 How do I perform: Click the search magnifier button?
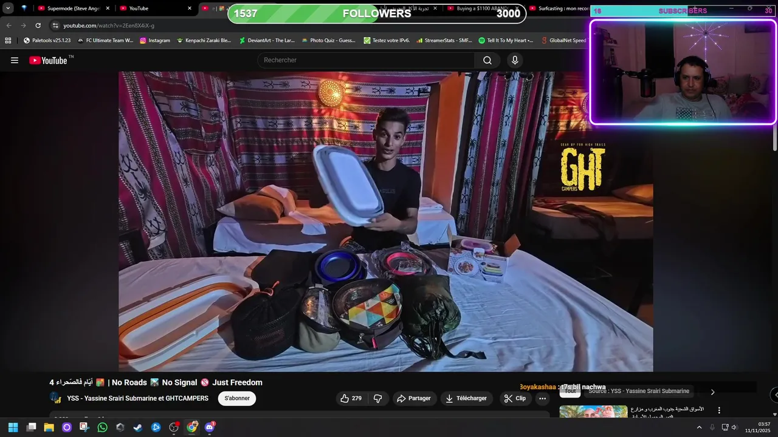click(x=487, y=60)
